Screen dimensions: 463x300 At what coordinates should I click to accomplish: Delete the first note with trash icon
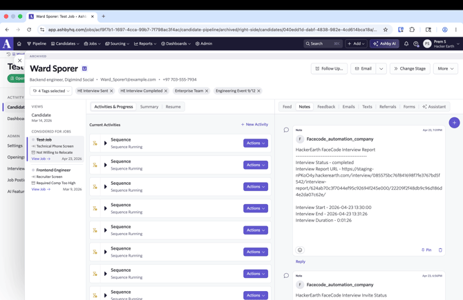440,250
